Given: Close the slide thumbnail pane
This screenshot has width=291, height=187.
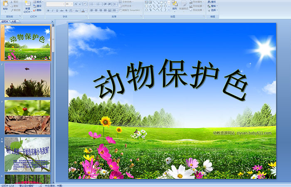Looking at the screenshot, I should click(x=52, y=22).
